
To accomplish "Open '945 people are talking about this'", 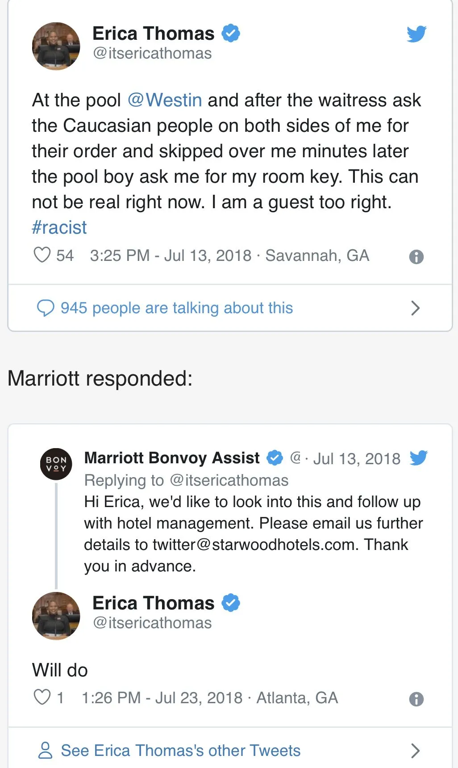I will [177, 308].
